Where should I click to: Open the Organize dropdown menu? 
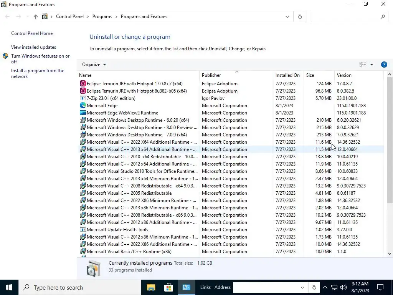(94, 65)
